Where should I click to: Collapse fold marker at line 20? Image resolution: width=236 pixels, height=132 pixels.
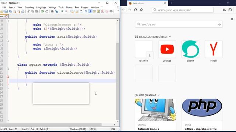pyautogui.click(x=8, y=69)
